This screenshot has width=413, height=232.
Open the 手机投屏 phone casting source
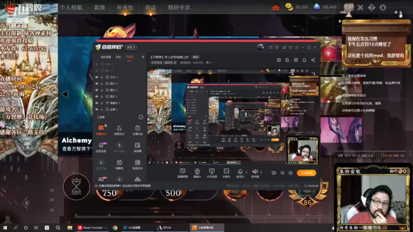[x=212, y=173]
